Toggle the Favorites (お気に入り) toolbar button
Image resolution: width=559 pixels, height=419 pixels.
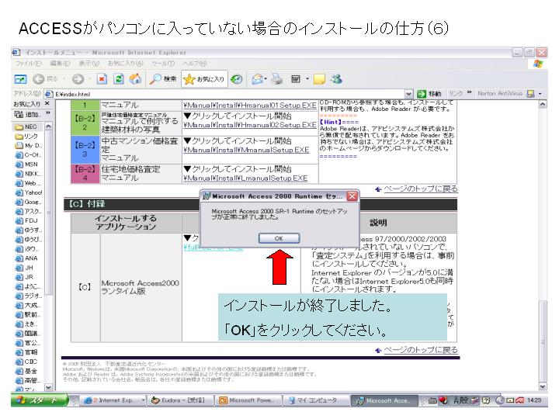point(204,79)
